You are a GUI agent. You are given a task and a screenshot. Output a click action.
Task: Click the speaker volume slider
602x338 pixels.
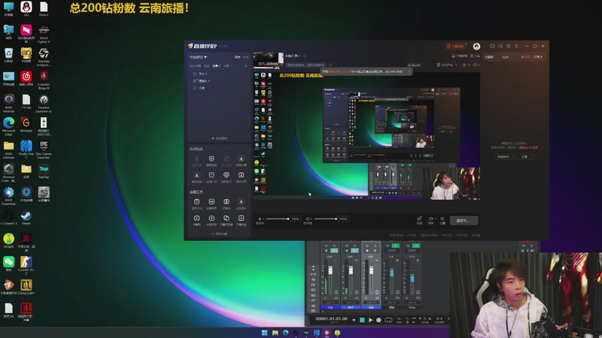pos(325,219)
